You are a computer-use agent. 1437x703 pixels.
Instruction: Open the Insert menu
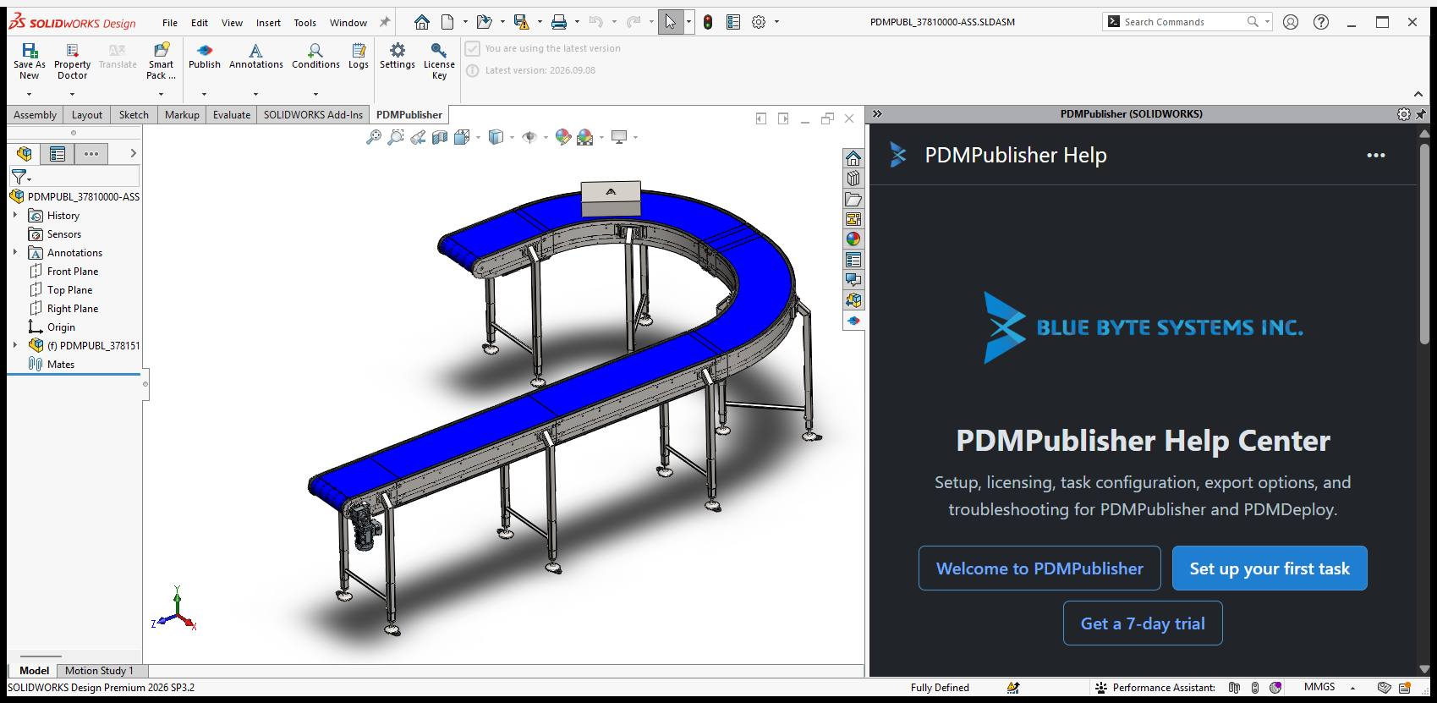[x=268, y=23]
